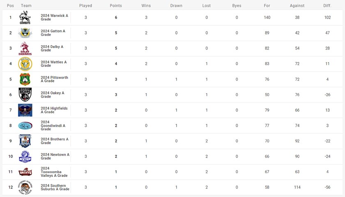Click the Gatton A Grade team logo
This screenshot has width=345, height=197.
pos(25,33)
